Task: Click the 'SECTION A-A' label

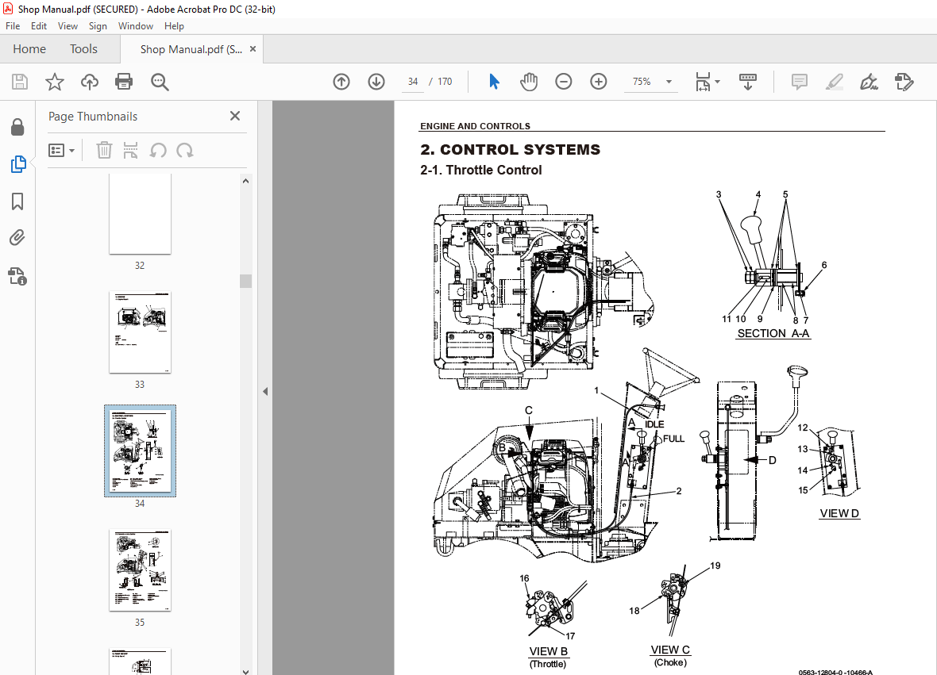Action: click(773, 334)
